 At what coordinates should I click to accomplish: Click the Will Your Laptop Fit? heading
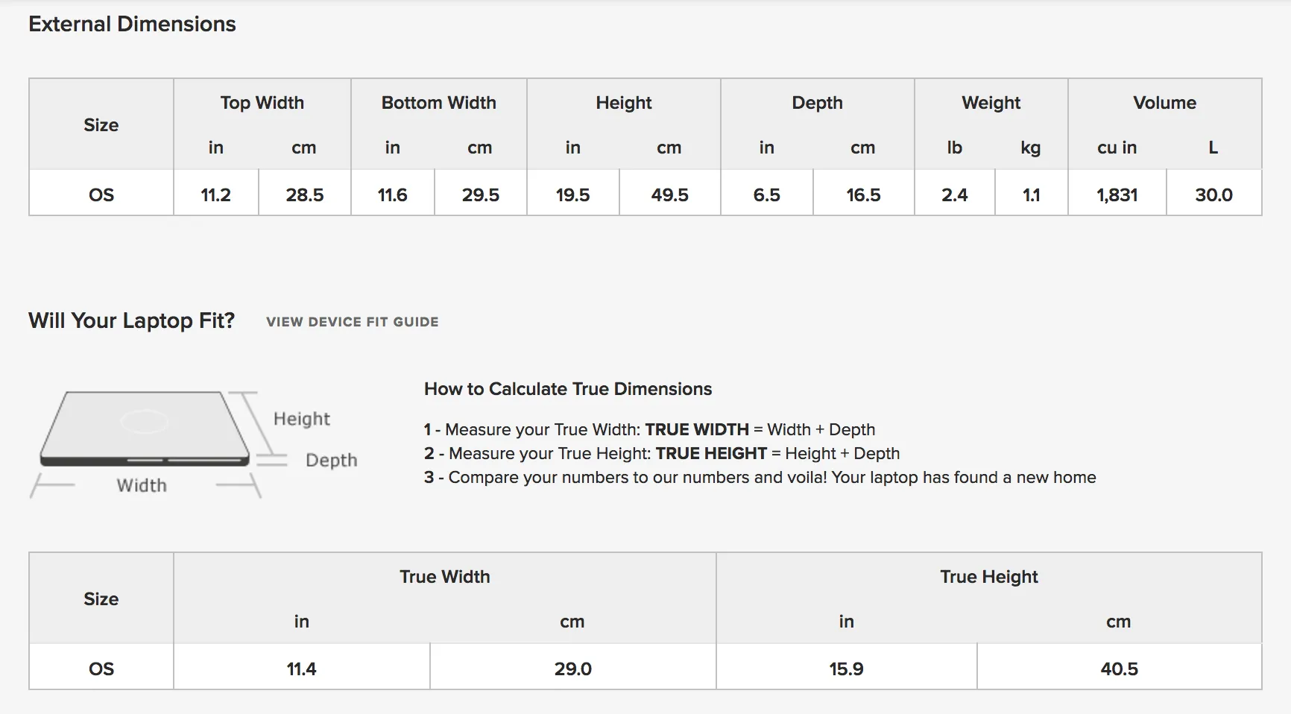click(131, 320)
